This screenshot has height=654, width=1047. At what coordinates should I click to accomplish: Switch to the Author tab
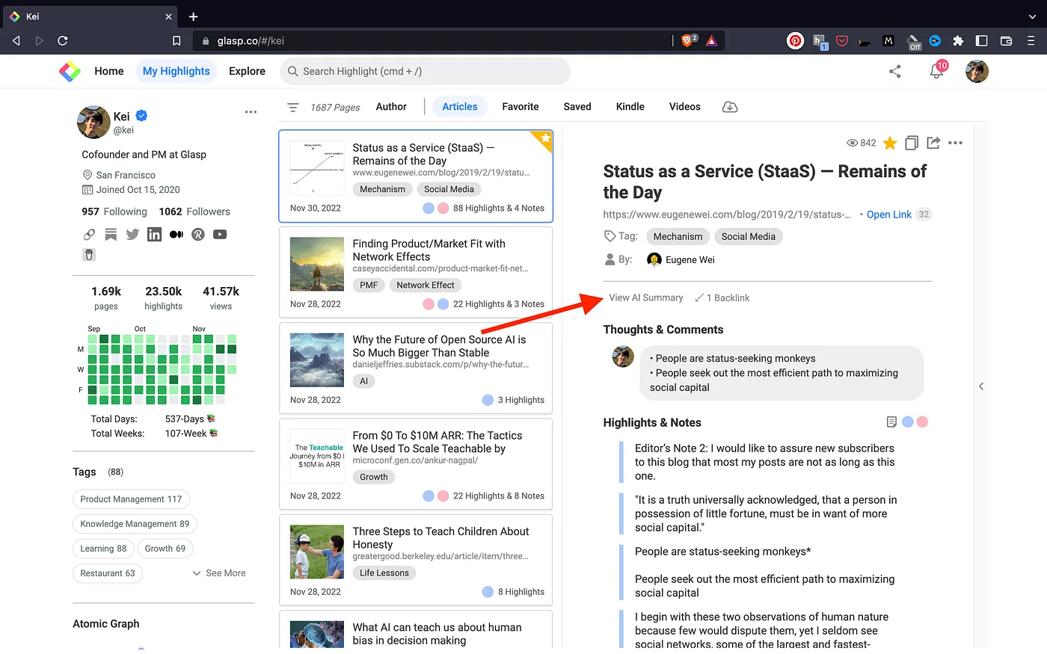pos(391,107)
